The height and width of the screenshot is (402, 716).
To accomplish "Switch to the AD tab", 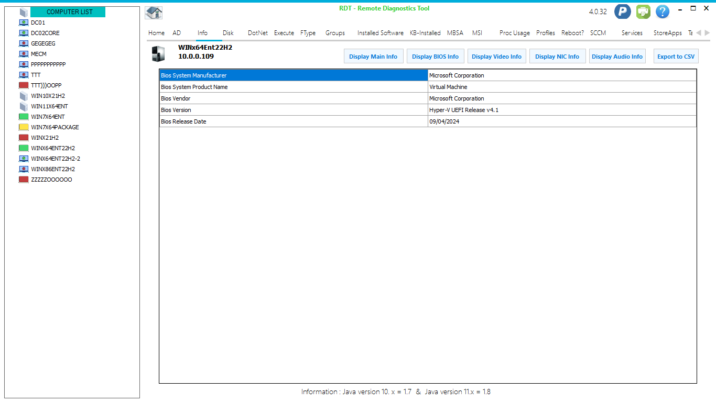I will point(177,33).
